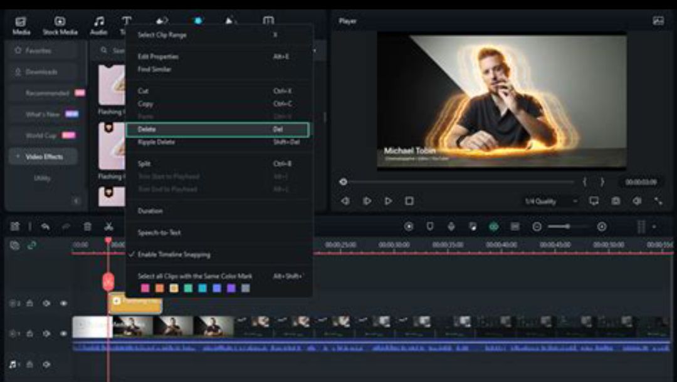Choose Speech-to-Text in context menu
The height and width of the screenshot is (382, 677).
[x=219, y=232]
